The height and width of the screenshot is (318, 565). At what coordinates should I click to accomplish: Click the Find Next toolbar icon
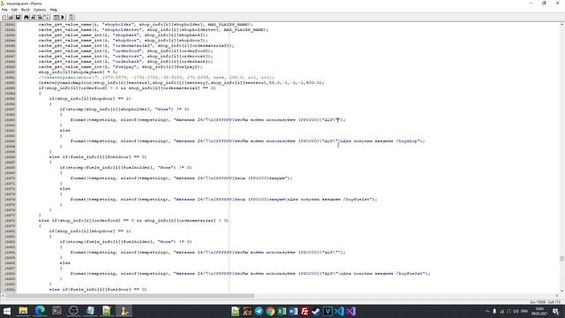coord(34,17)
